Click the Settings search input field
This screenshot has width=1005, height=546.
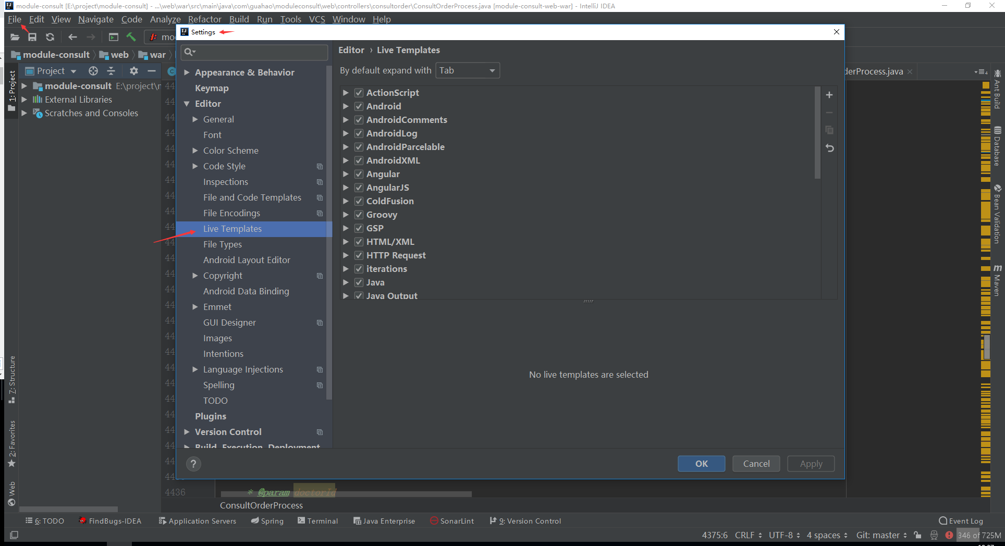click(x=254, y=52)
